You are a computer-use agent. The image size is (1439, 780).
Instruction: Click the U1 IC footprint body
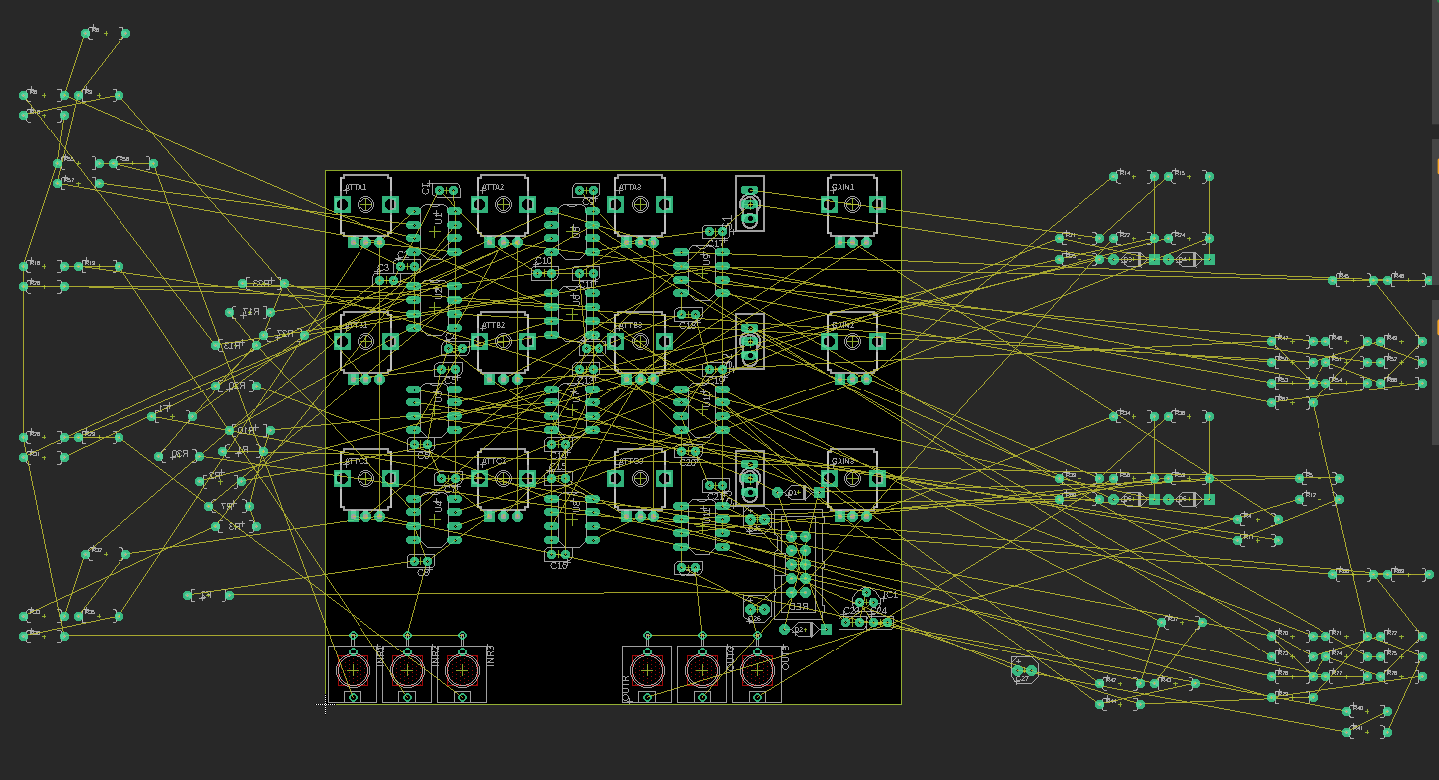(x=434, y=231)
